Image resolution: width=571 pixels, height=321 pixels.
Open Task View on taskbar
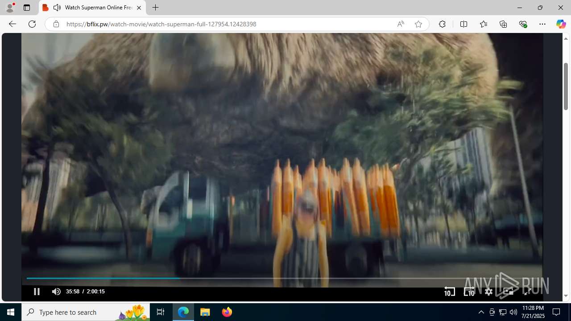click(161, 312)
